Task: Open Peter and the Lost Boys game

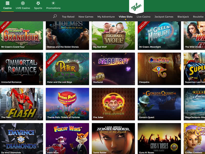Action: coord(67,69)
